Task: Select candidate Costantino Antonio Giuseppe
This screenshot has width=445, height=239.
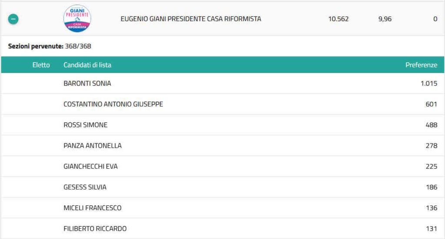Action: coord(113,104)
